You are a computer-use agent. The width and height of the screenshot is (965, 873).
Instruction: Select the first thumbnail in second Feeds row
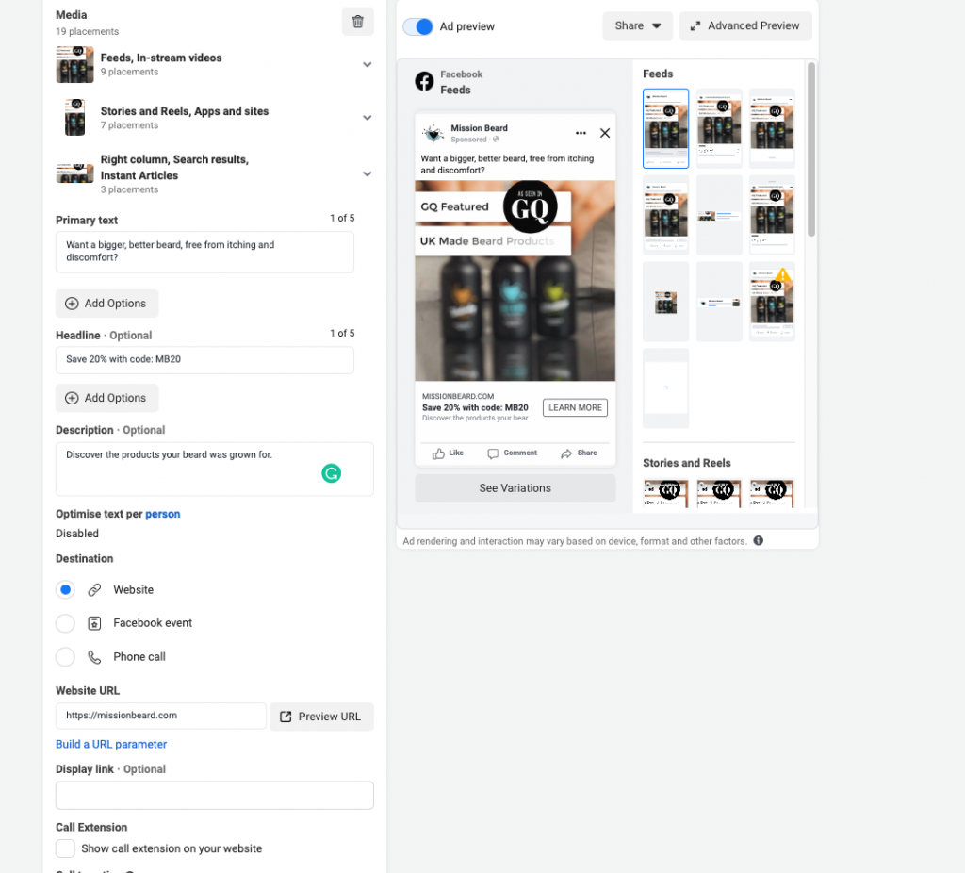coord(666,215)
